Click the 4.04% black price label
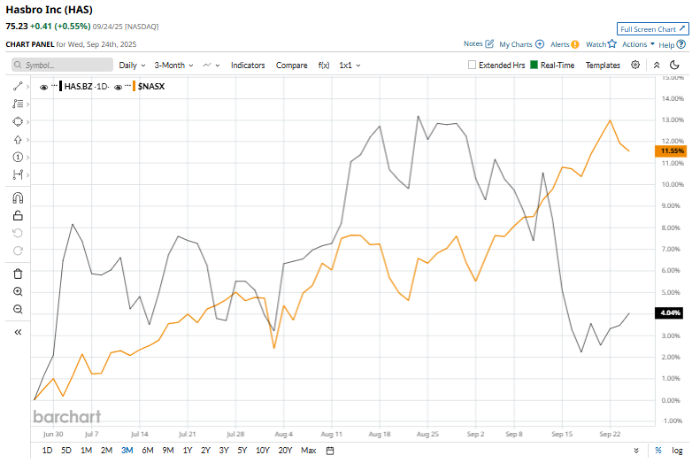 point(670,313)
